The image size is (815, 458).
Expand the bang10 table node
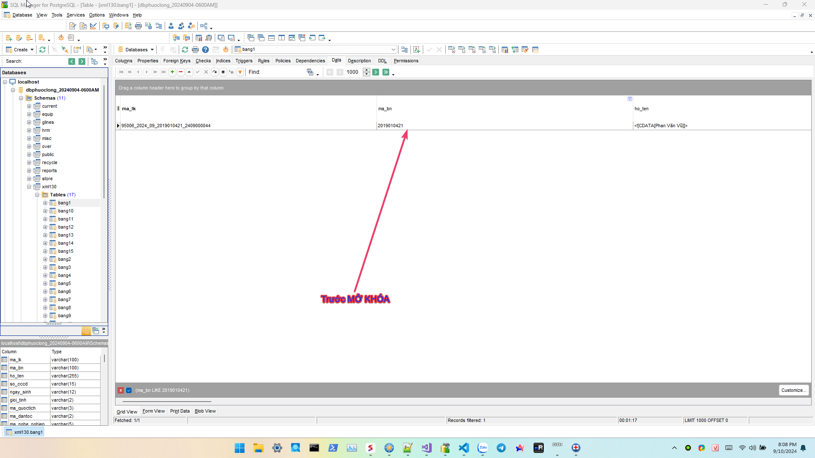45,211
